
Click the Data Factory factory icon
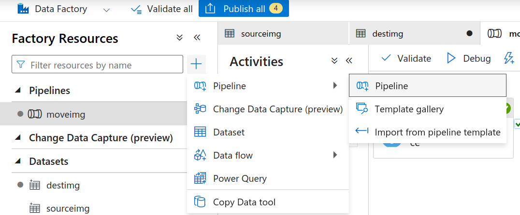[24, 9]
